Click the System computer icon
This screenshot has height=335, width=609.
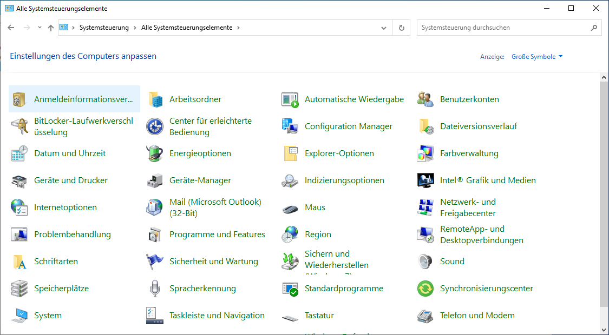(x=19, y=316)
